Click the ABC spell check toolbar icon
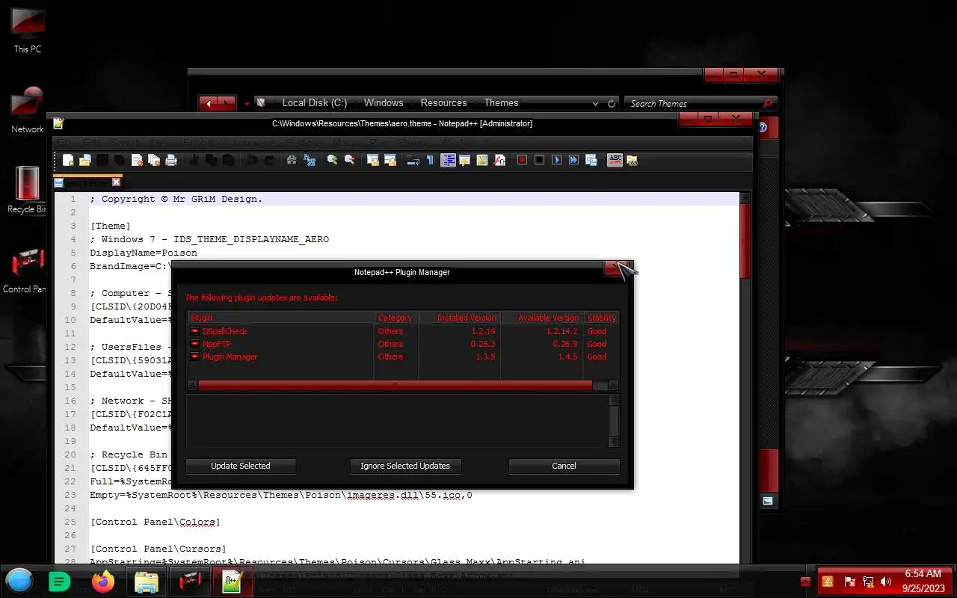This screenshot has height=598, width=957. pos(615,160)
